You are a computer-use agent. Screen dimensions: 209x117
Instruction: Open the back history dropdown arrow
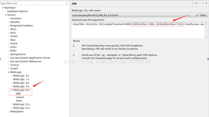(196, 3)
